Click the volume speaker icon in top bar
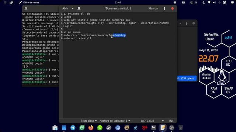The image size is (236, 132). [214, 3]
